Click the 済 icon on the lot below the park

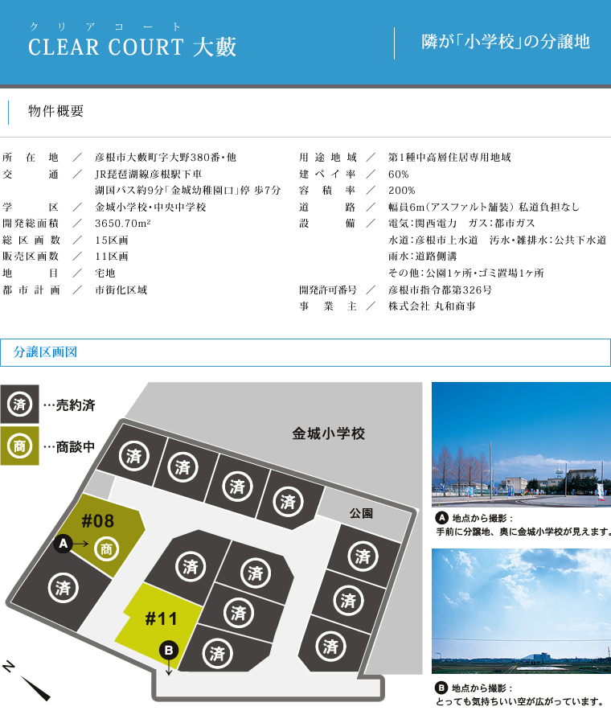[x=362, y=556]
